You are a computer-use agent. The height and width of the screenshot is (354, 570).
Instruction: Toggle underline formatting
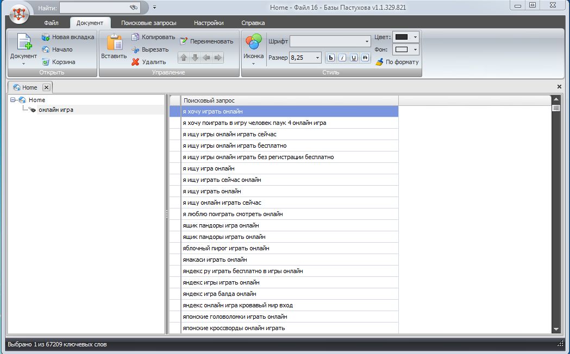[354, 58]
